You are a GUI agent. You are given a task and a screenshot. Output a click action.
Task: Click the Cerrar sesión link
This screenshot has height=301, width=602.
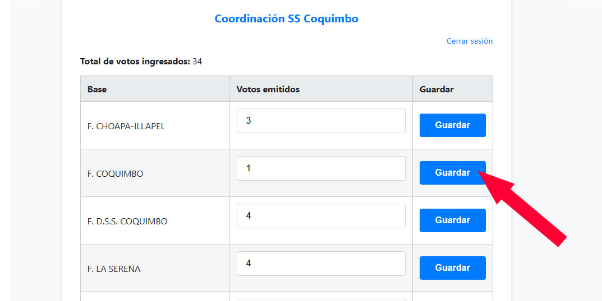[x=469, y=41]
